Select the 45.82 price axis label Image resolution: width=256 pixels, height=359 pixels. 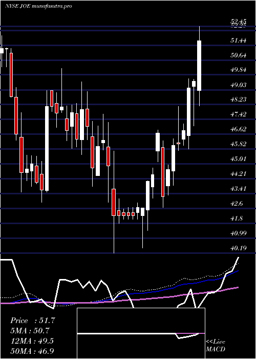239,144
